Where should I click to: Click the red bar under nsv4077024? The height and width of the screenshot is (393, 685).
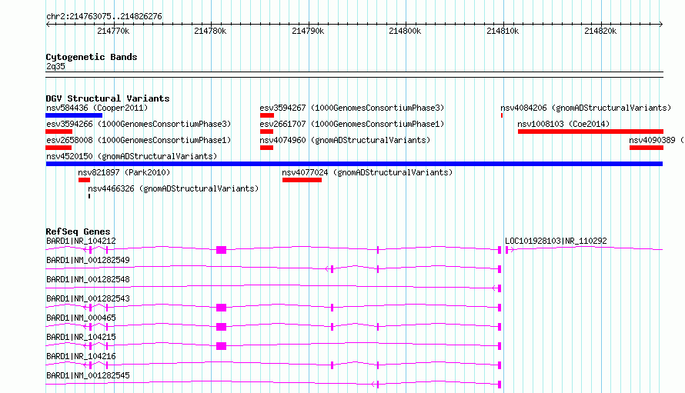[x=302, y=180]
